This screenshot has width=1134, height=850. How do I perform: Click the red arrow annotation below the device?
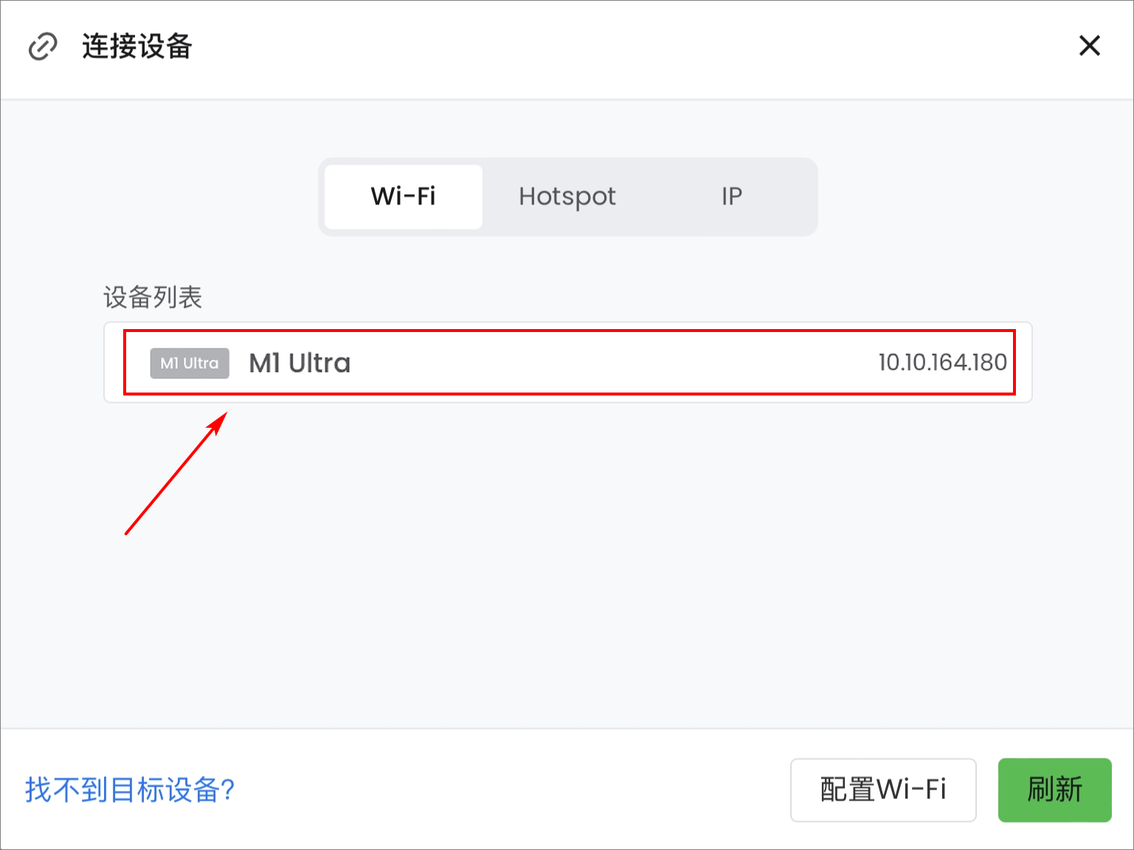[x=176, y=473]
